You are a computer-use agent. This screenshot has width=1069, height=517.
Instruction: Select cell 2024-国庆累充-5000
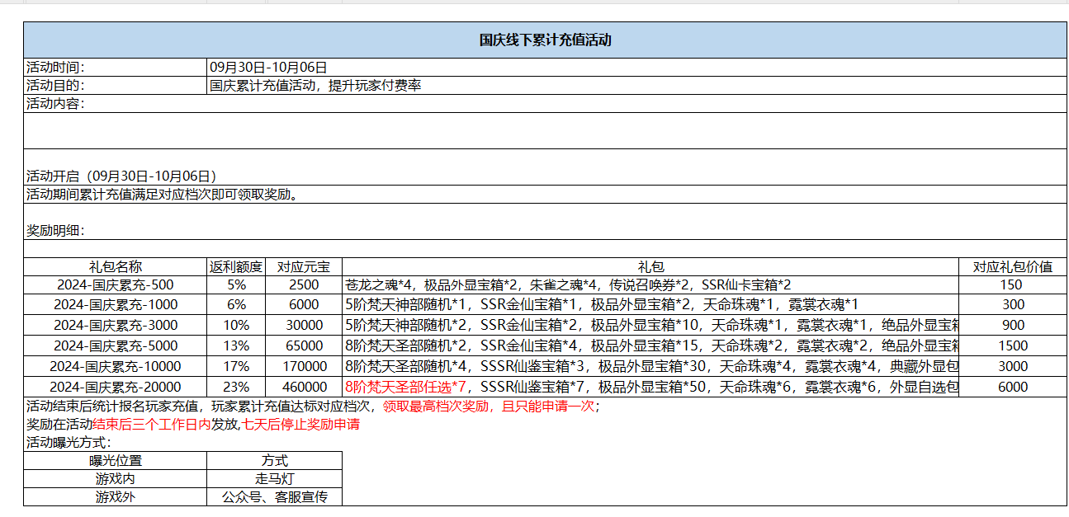(x=115, y=346)
